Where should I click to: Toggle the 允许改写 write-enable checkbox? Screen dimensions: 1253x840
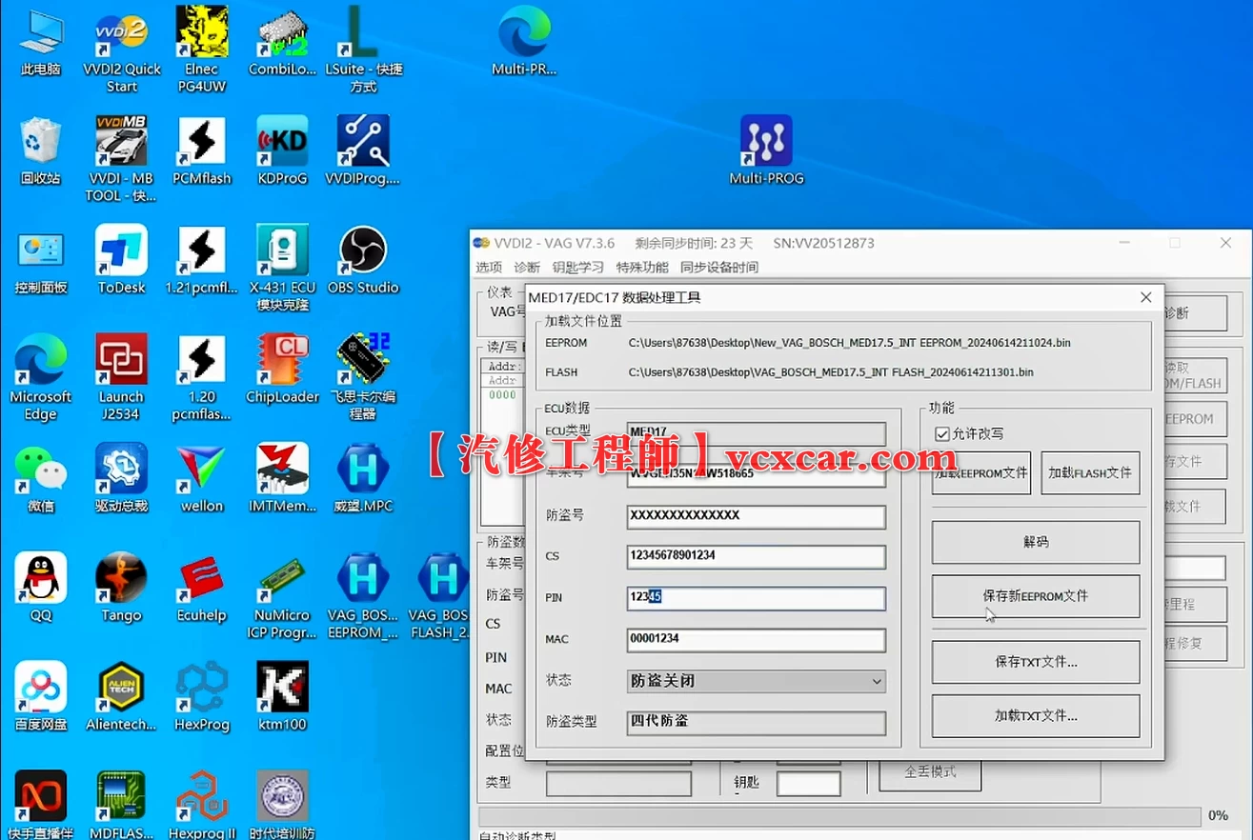942,433
